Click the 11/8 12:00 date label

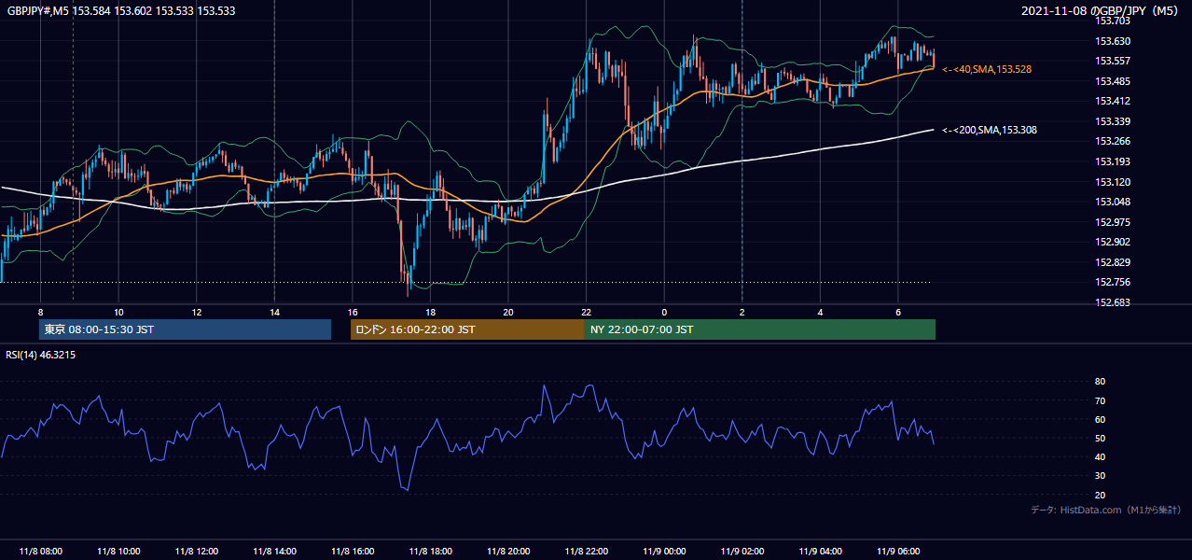[196, 552]
